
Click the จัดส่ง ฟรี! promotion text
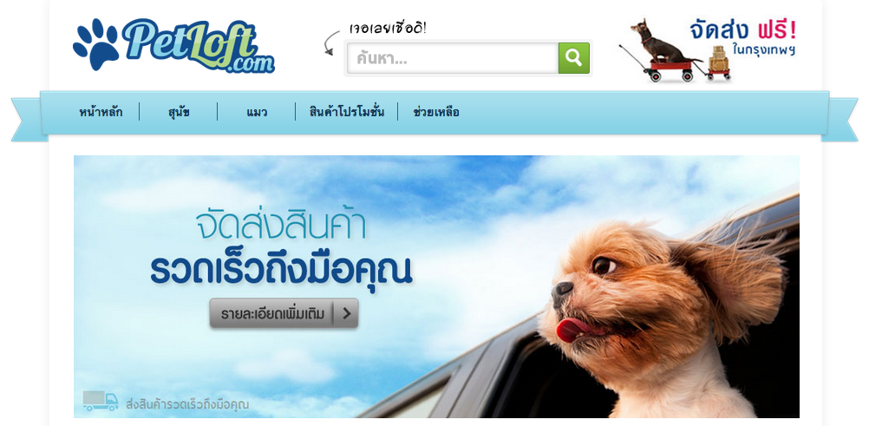[x=743, y=30]
